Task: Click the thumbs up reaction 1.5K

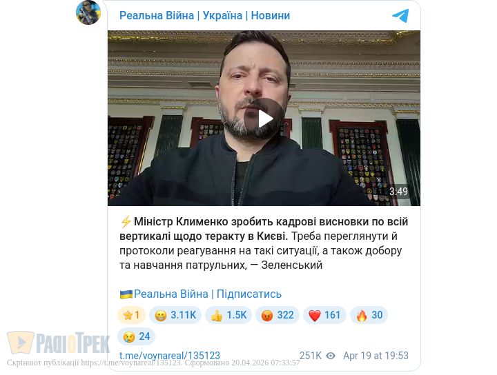Action: (x=228, y=315)
